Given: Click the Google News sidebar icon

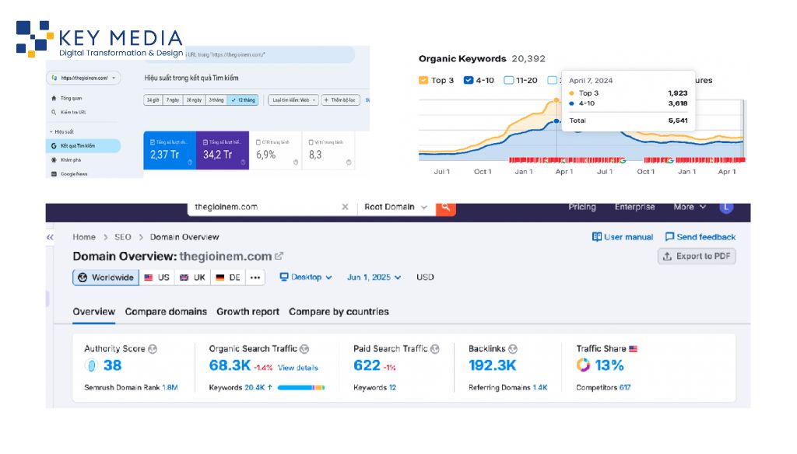Looking at the screenshot, I should tap(54, 174).
